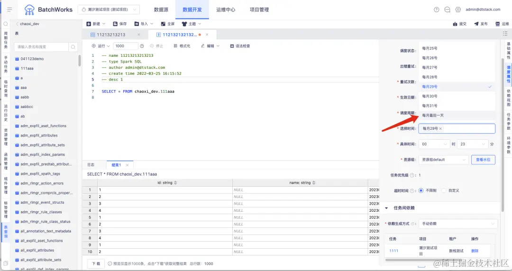Open the 项目管理 top menu
Screen dimensions: 512x271
259,10
